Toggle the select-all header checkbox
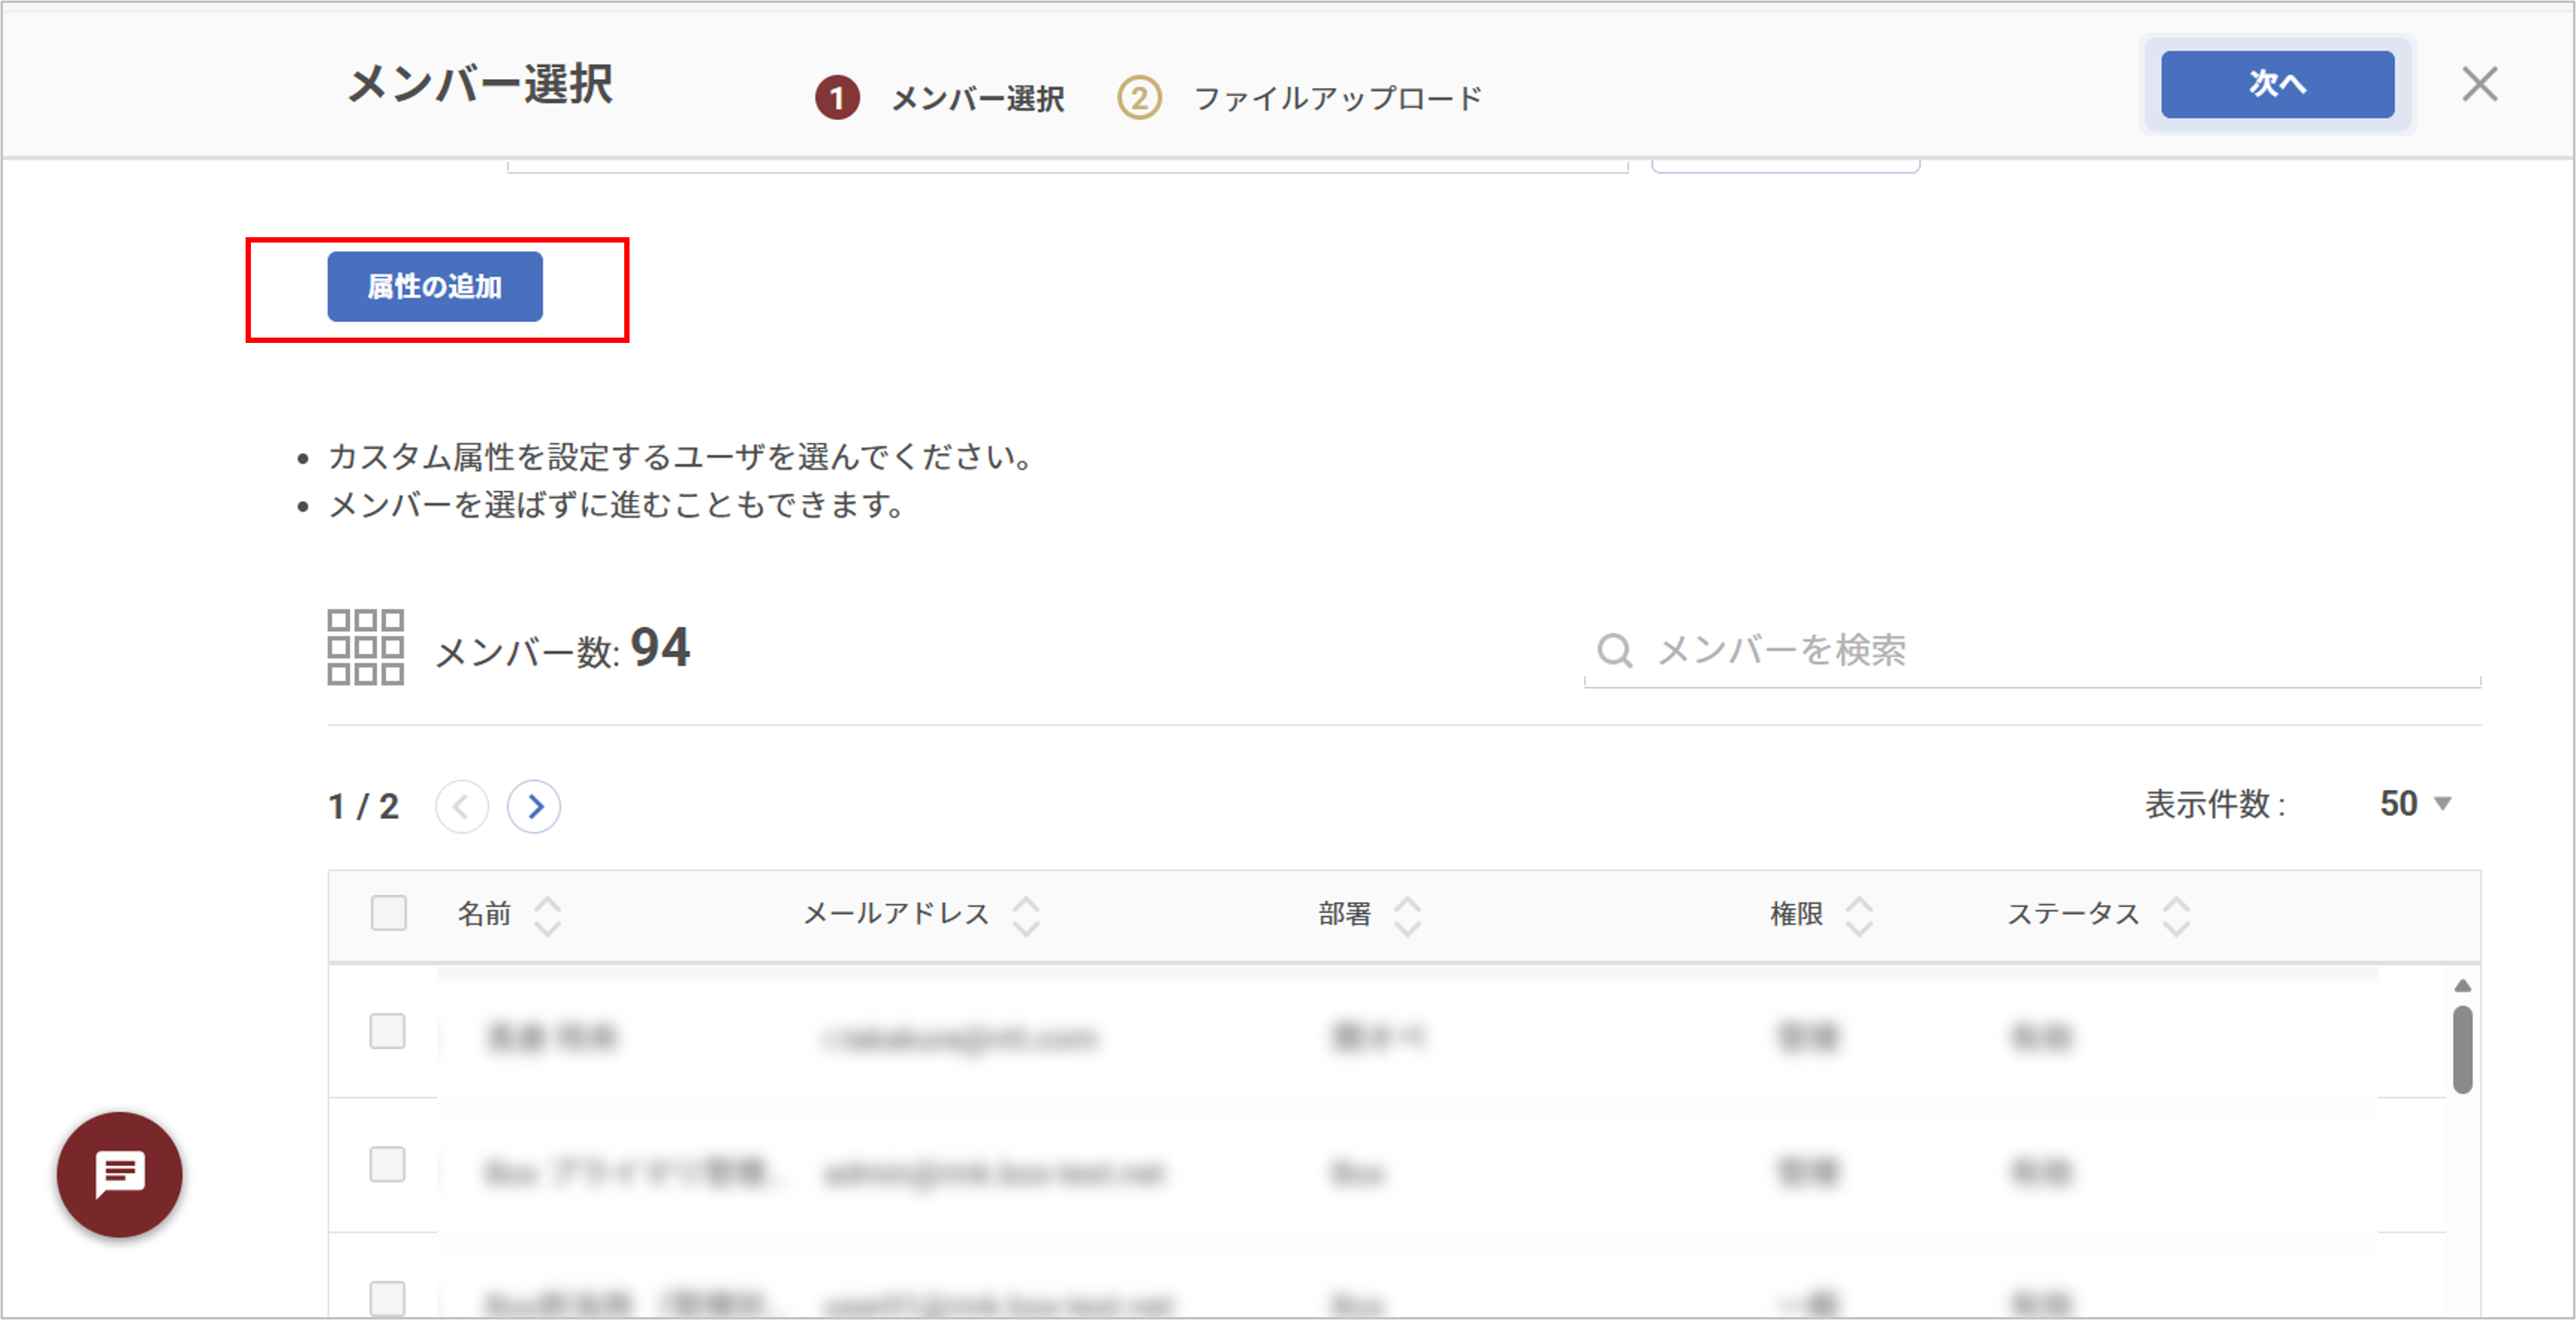 [x=388, y=913]
